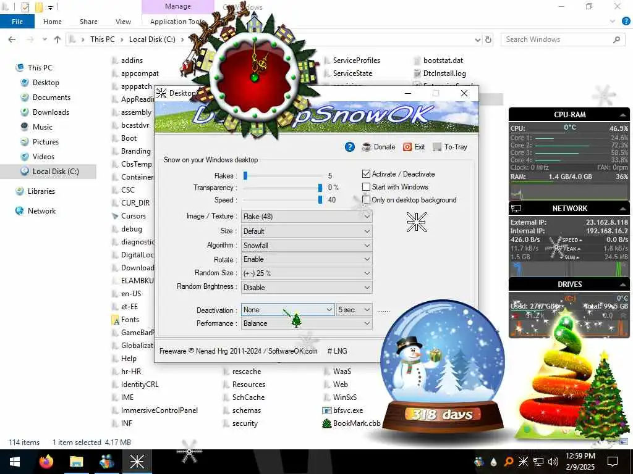The image size is (633, 474).
Task: Toggle the Activate / Deactivate checkbox
Action: (x=366, y=173)
